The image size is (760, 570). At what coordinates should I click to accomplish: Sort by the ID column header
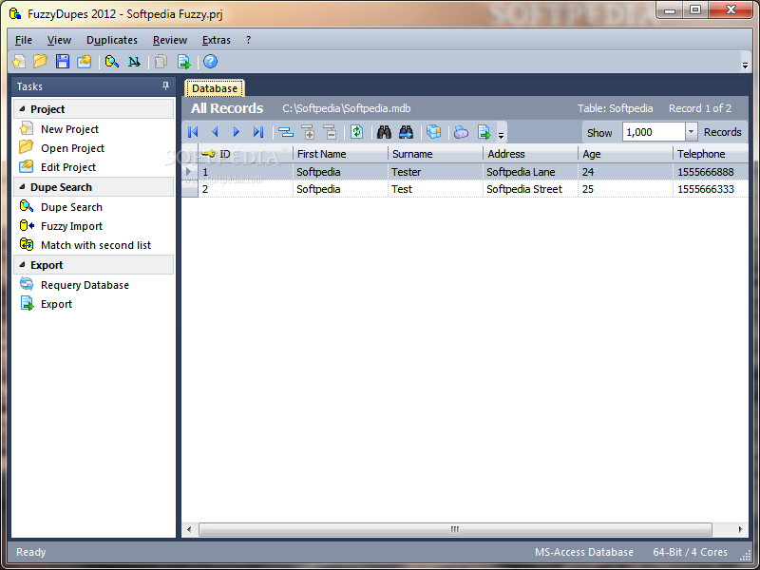tap(246, 154)
